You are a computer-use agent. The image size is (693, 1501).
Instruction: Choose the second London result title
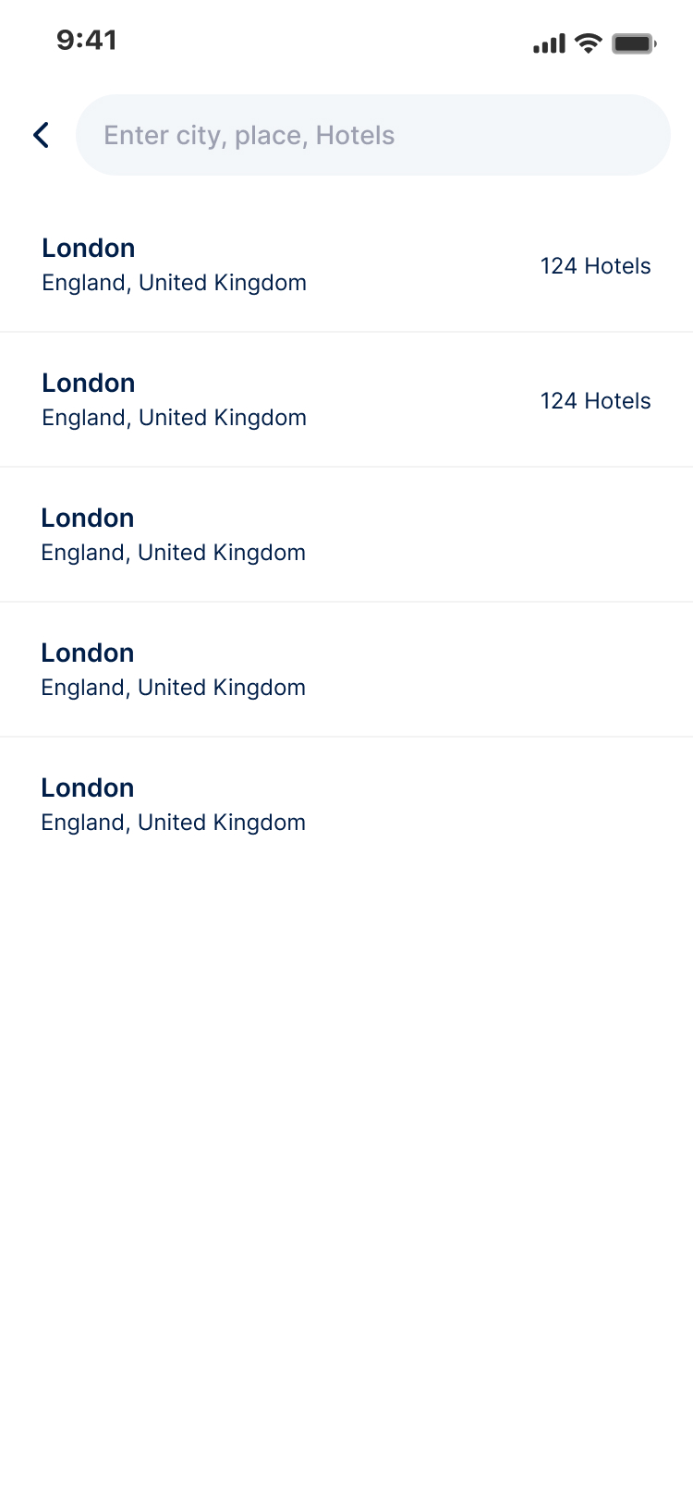click(89, 383)
